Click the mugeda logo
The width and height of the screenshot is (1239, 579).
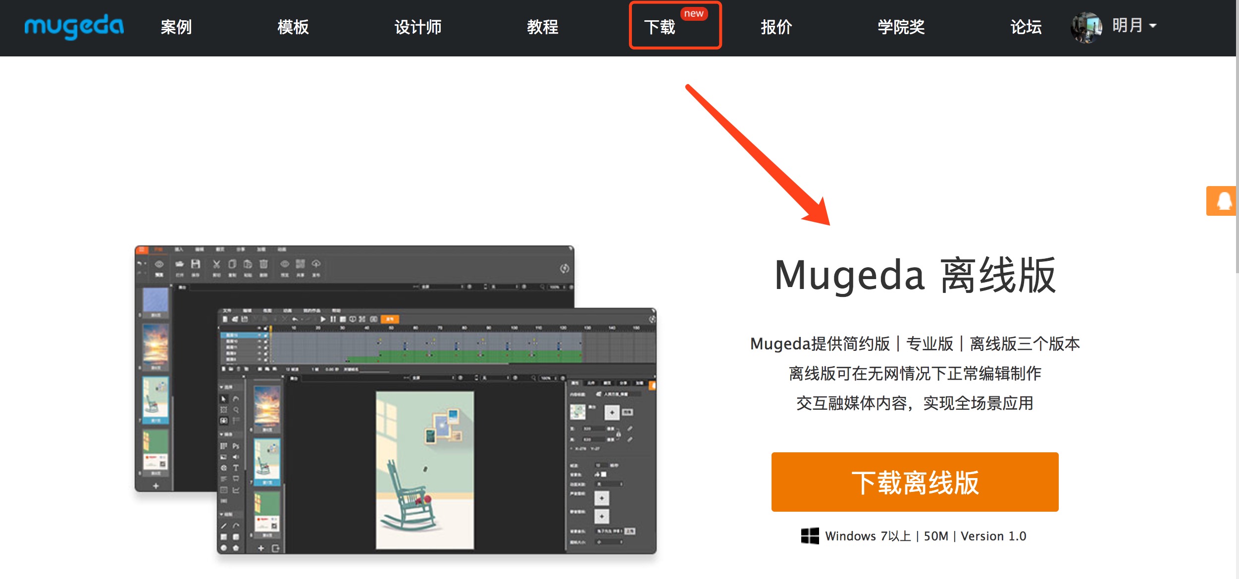[74, 27]
